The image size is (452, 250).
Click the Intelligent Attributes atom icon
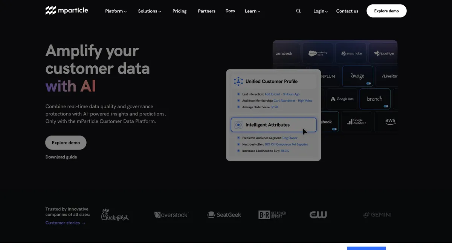coord(238,125)
